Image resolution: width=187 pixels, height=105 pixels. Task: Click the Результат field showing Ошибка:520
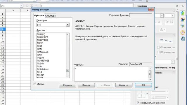tap(141, 64)
